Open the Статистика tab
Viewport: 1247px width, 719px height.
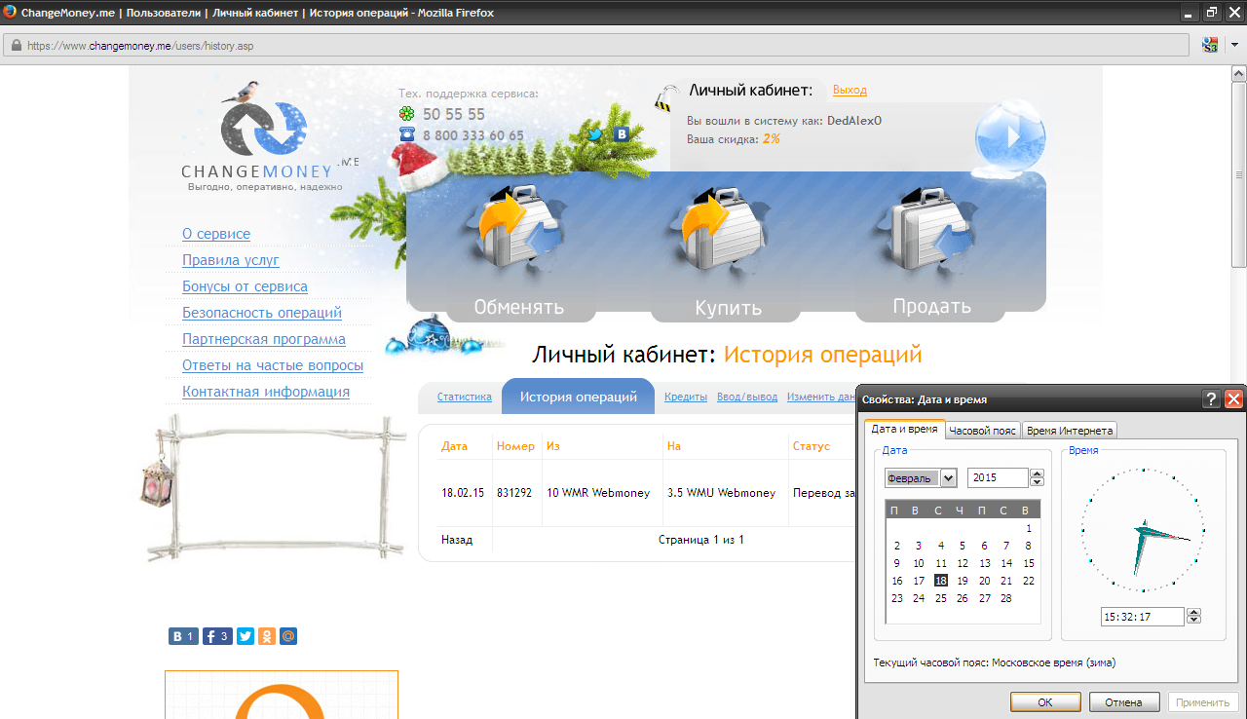pos(465,397)
